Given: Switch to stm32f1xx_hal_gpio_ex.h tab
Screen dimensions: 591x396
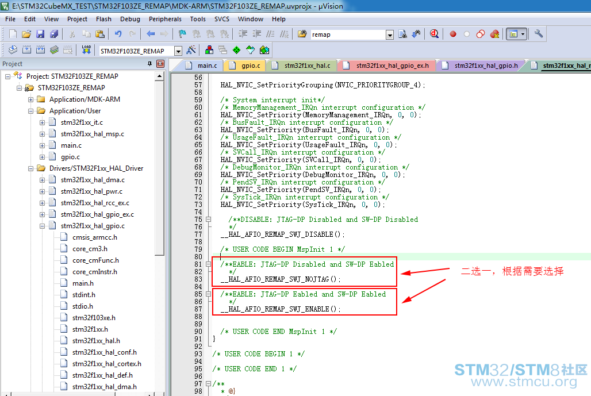Looking at the screenshot, I should click(x=387, y=66).
